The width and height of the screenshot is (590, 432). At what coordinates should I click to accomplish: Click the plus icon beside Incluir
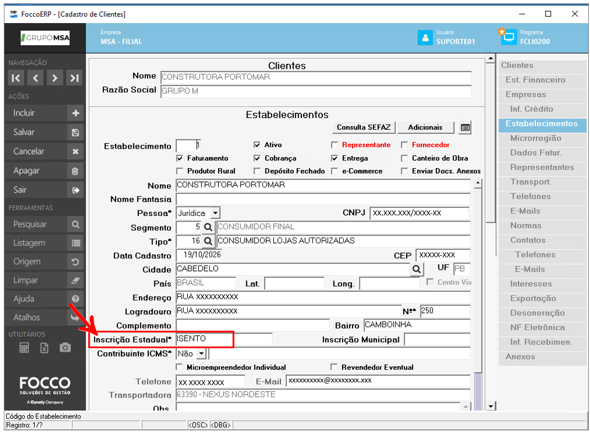point(75,113)
